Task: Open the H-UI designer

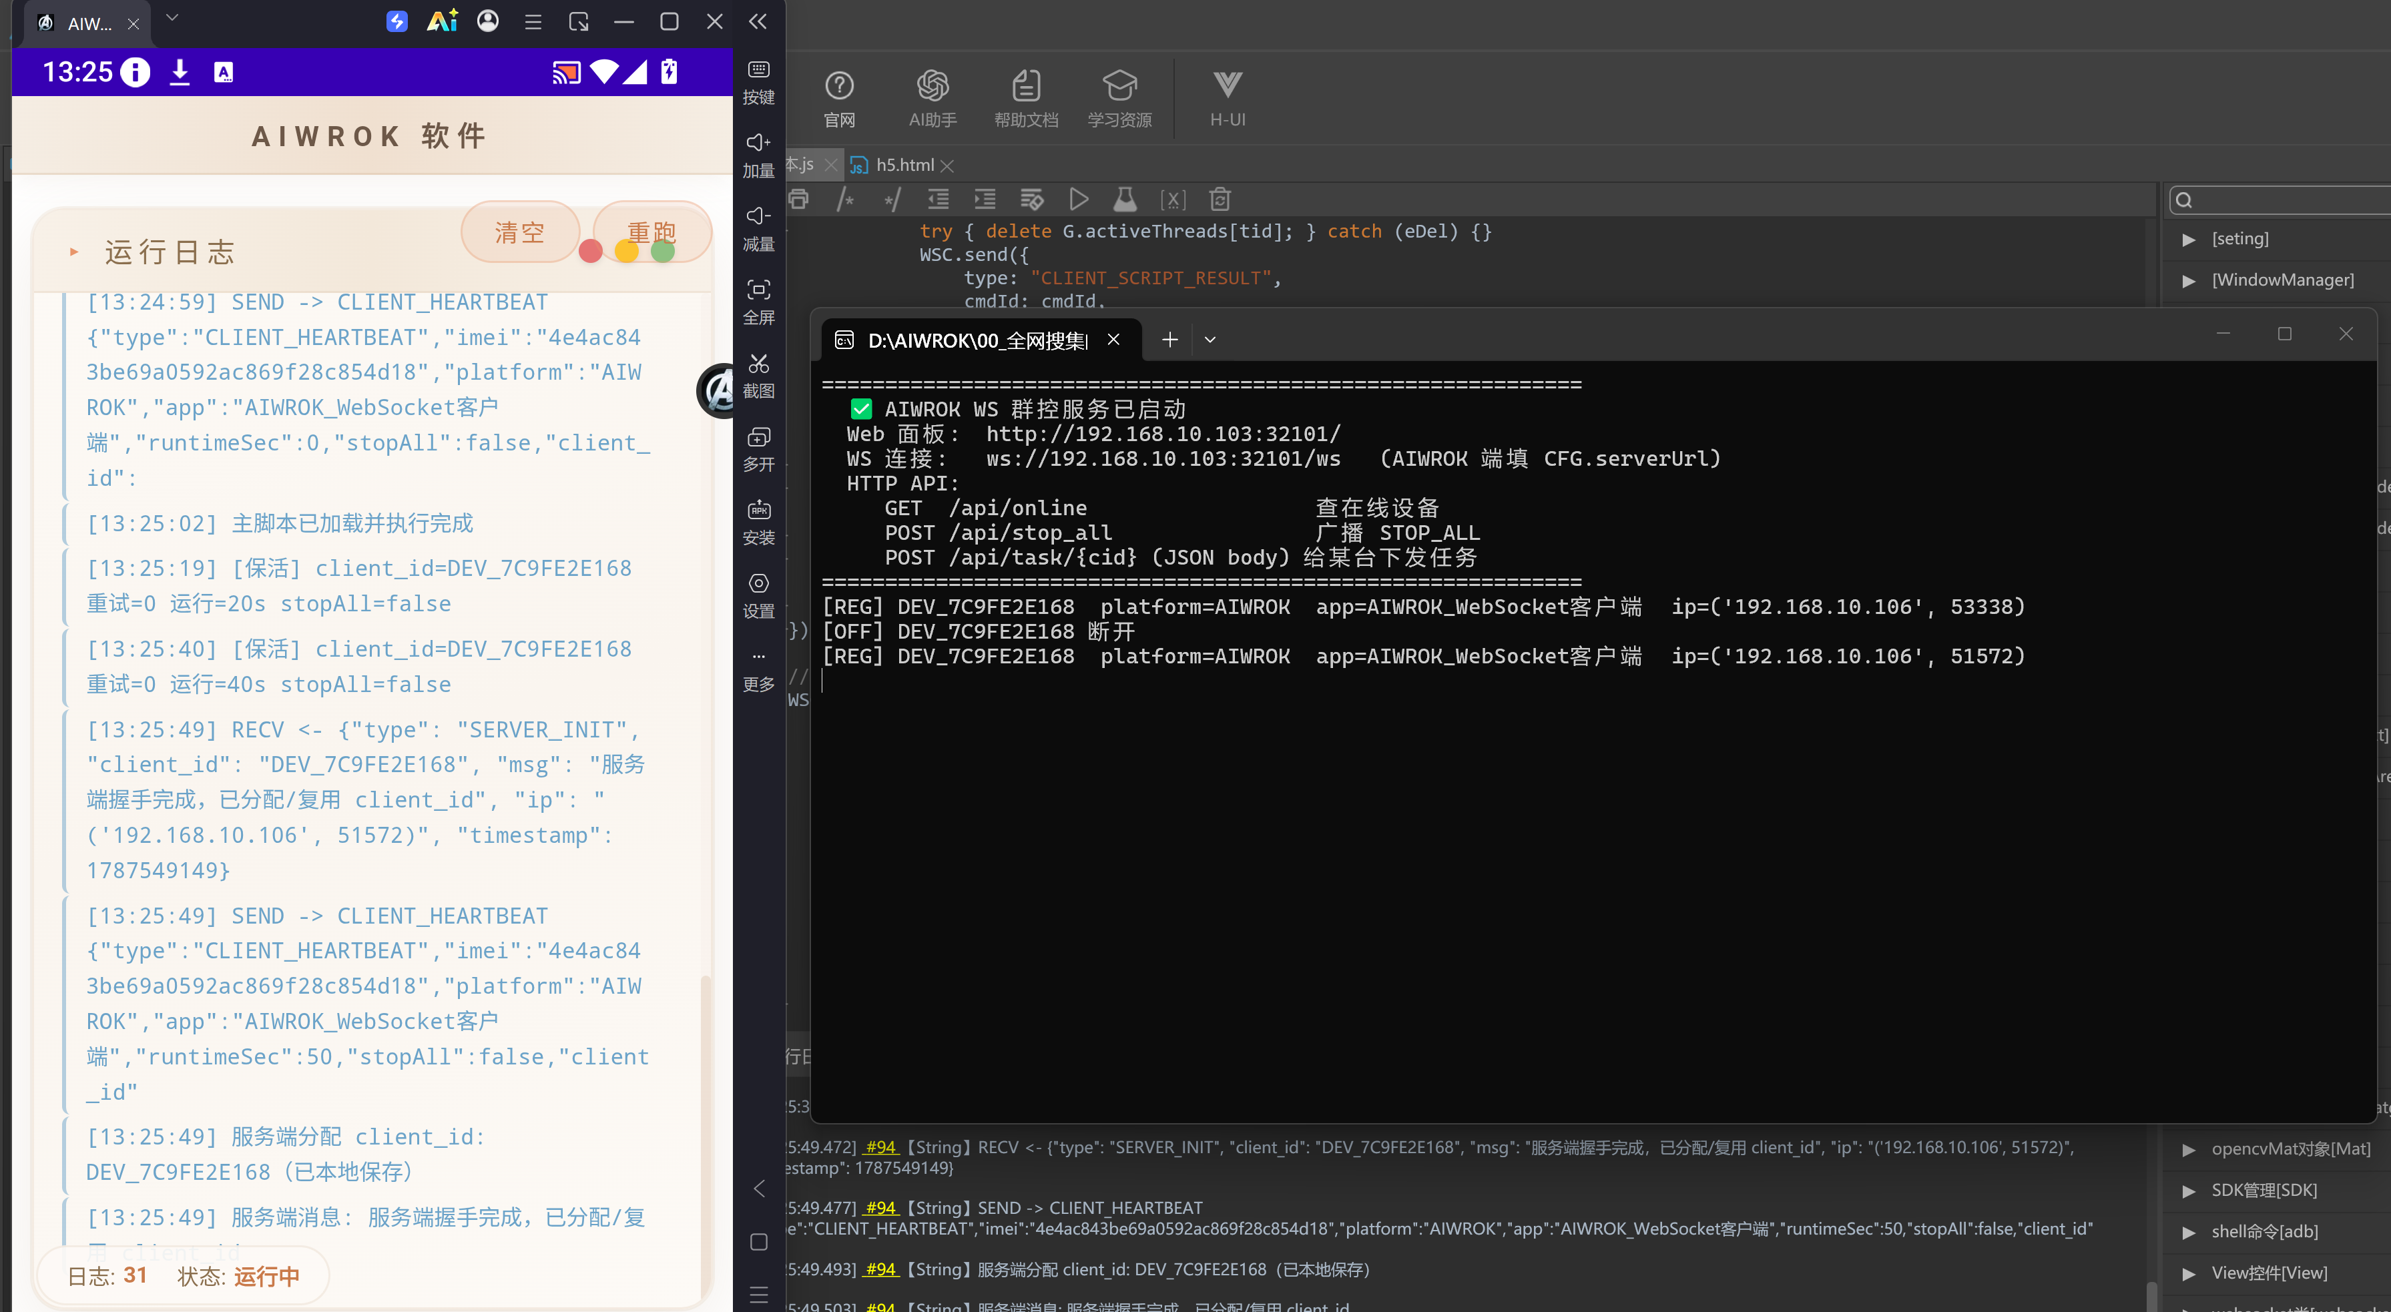Action: (x=1227, y=99)
